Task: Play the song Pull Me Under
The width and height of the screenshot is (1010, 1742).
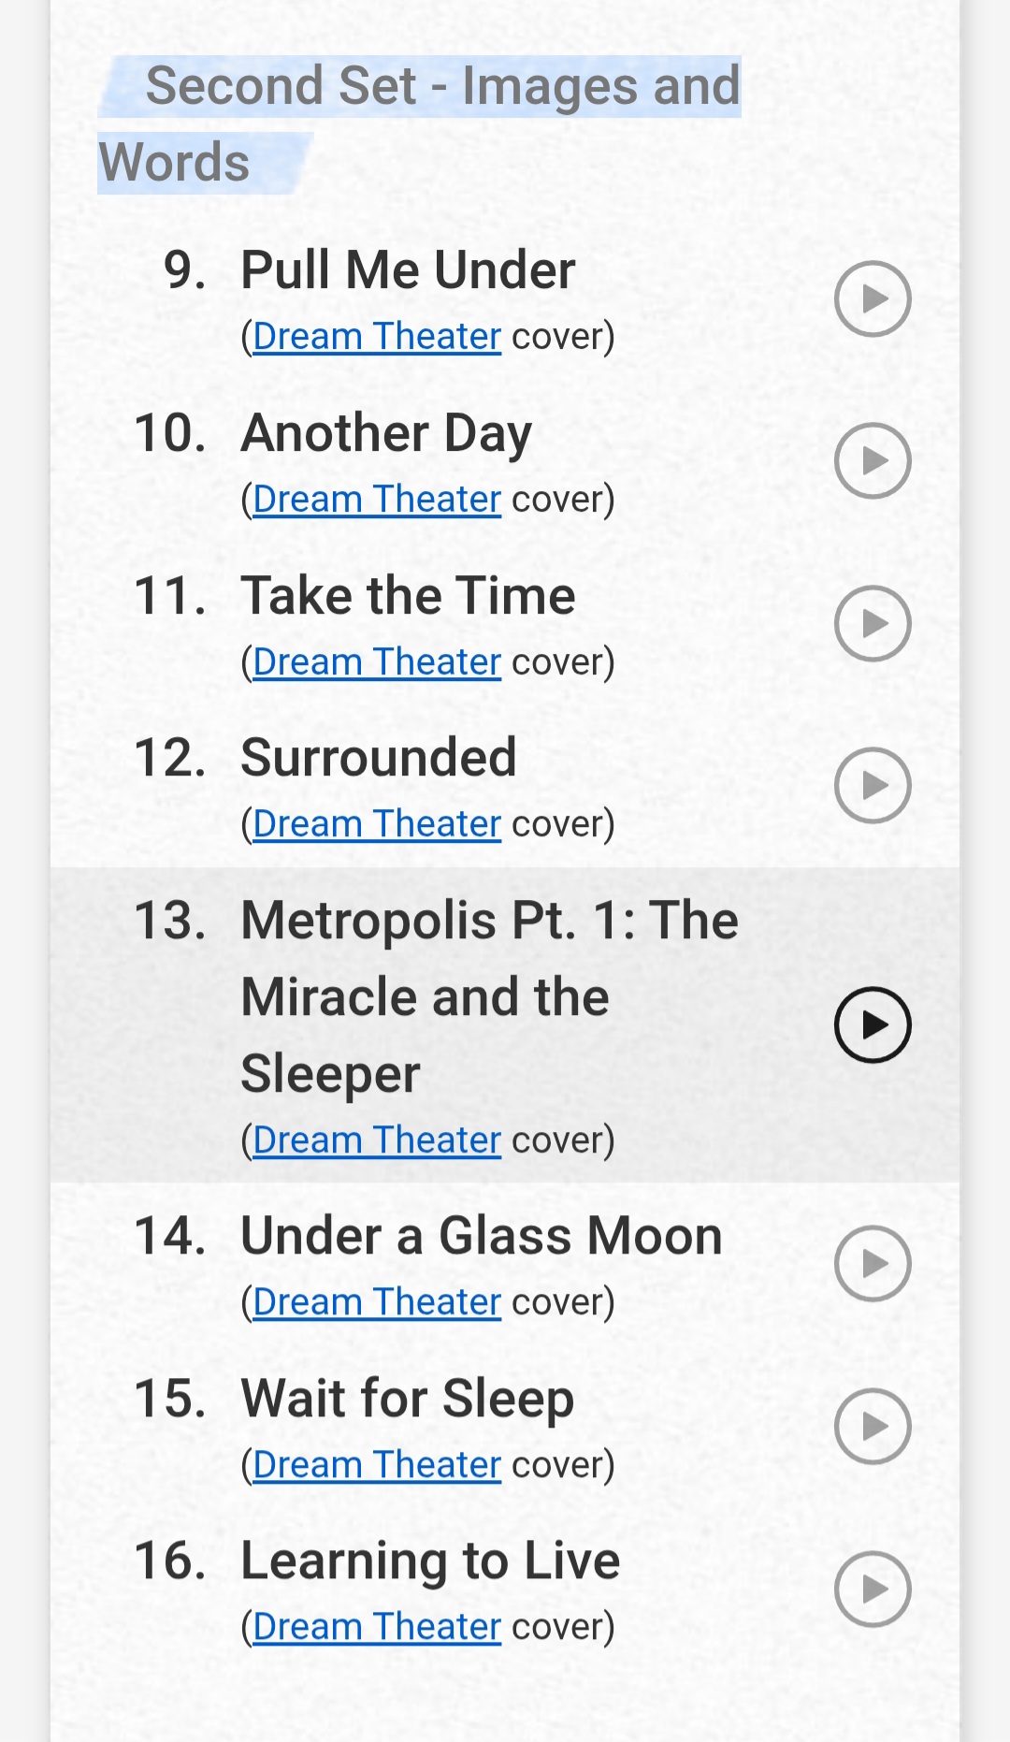Action: click(873, 298)
